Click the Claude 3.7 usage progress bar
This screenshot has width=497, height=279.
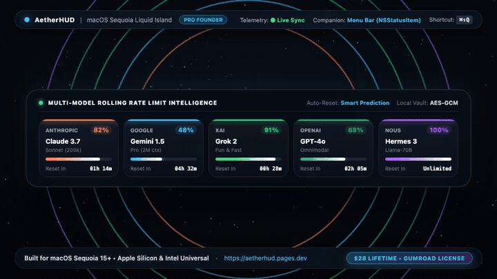(79, 159)
